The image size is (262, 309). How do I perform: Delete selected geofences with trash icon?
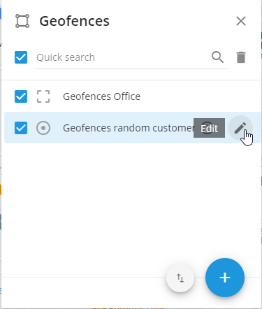point(241,57)
